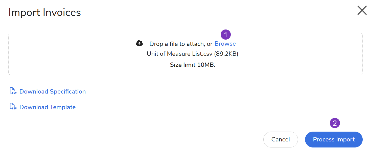Download the Template CSV via its link
Screen dimensions: 369x150
(47, 107)
